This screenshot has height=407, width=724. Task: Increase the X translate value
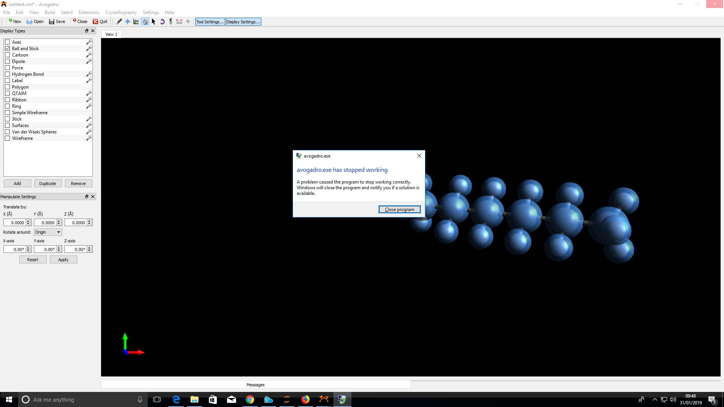(28, 221)
